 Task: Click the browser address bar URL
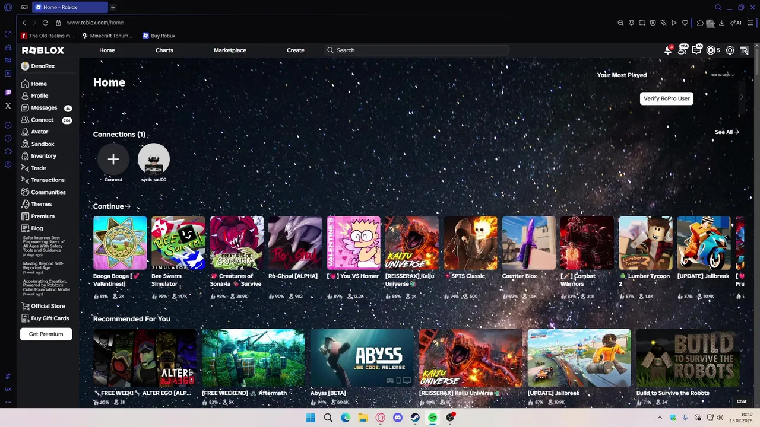tap(95, 23)
